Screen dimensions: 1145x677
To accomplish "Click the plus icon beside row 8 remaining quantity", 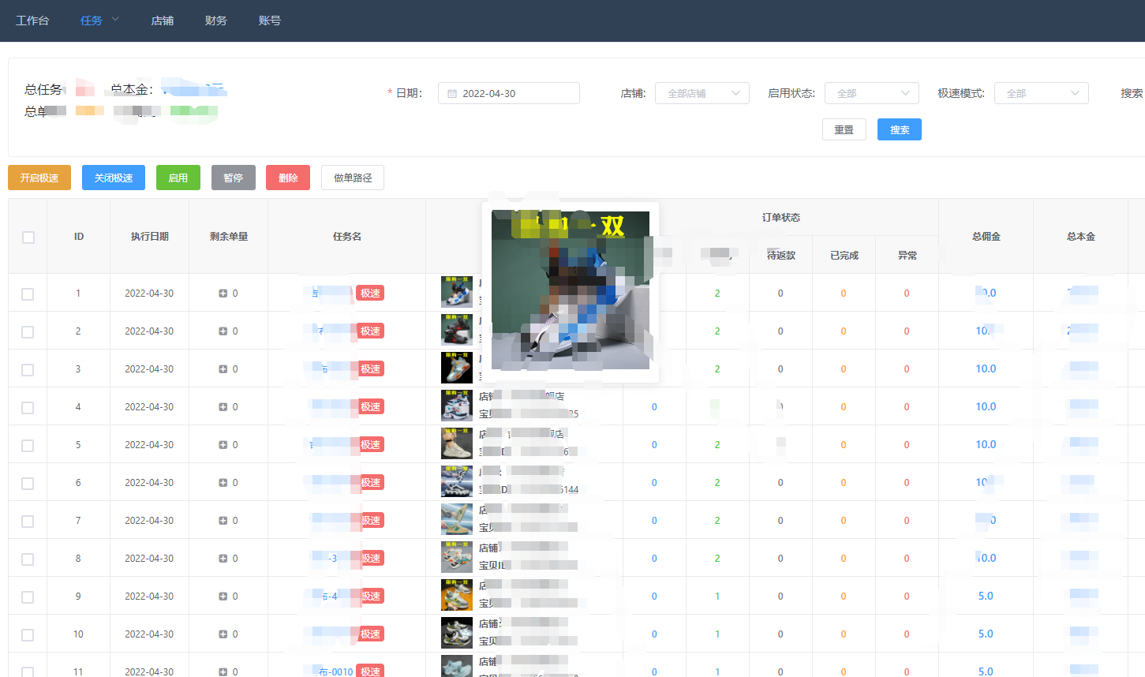I will click(x=224, y=558).
